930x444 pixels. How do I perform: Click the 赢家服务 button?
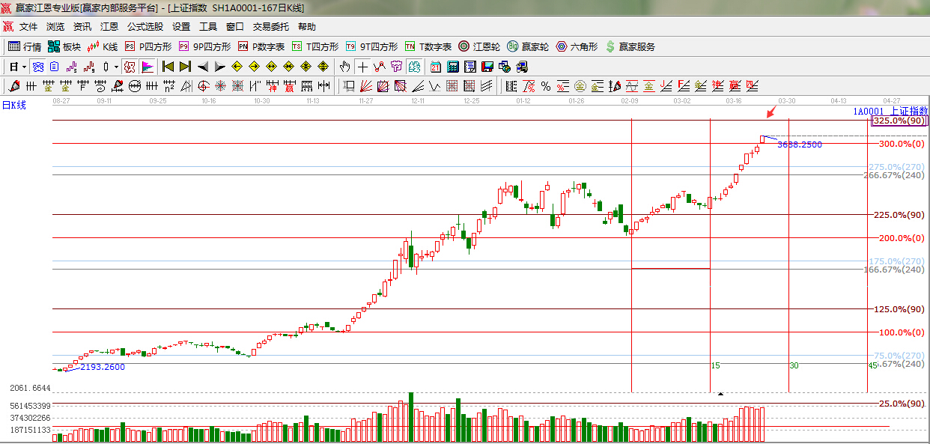(x=630, y=46)
